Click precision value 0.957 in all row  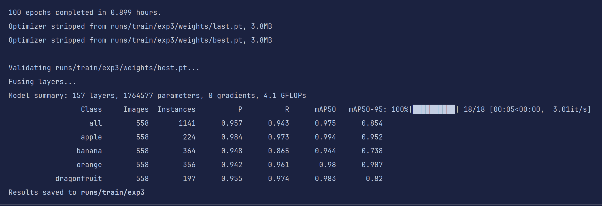pyautogui.click(x=232, y=123)
